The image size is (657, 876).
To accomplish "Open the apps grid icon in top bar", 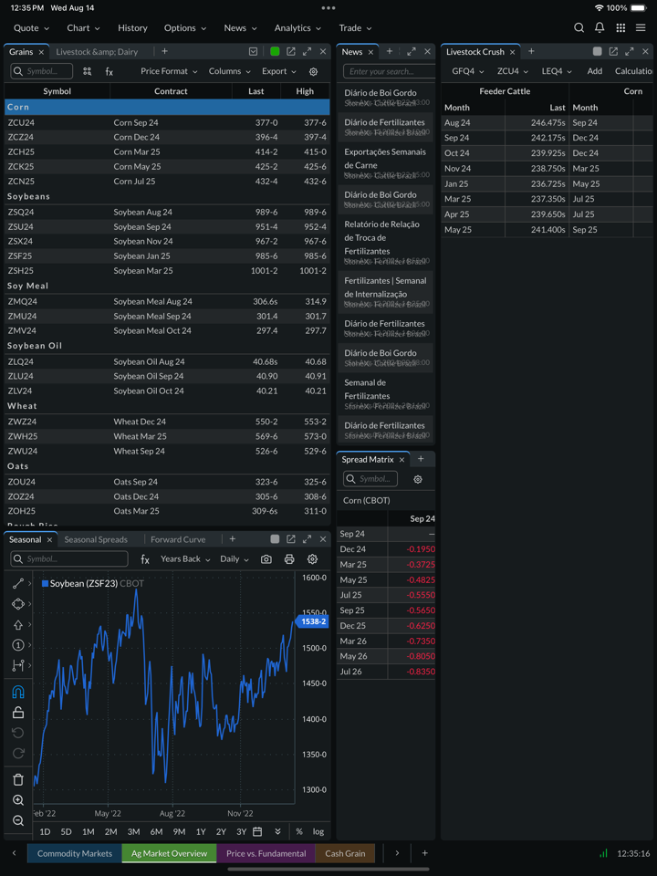I will [620, 28].
